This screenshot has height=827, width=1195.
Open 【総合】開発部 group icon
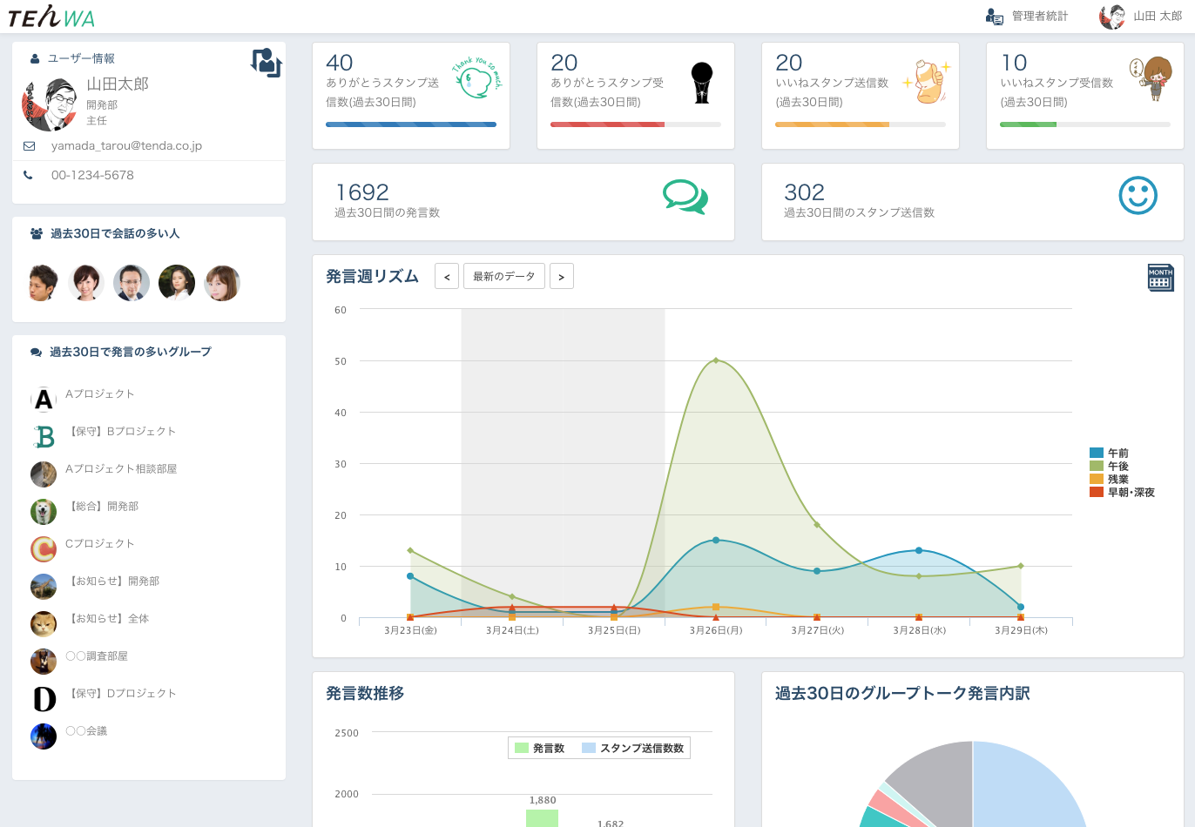44,512
